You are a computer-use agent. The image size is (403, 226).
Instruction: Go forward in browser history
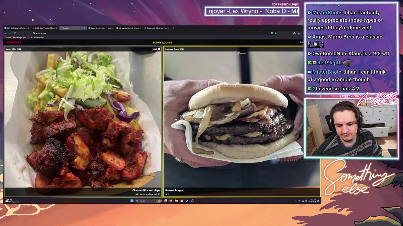[x=10, y=33]
